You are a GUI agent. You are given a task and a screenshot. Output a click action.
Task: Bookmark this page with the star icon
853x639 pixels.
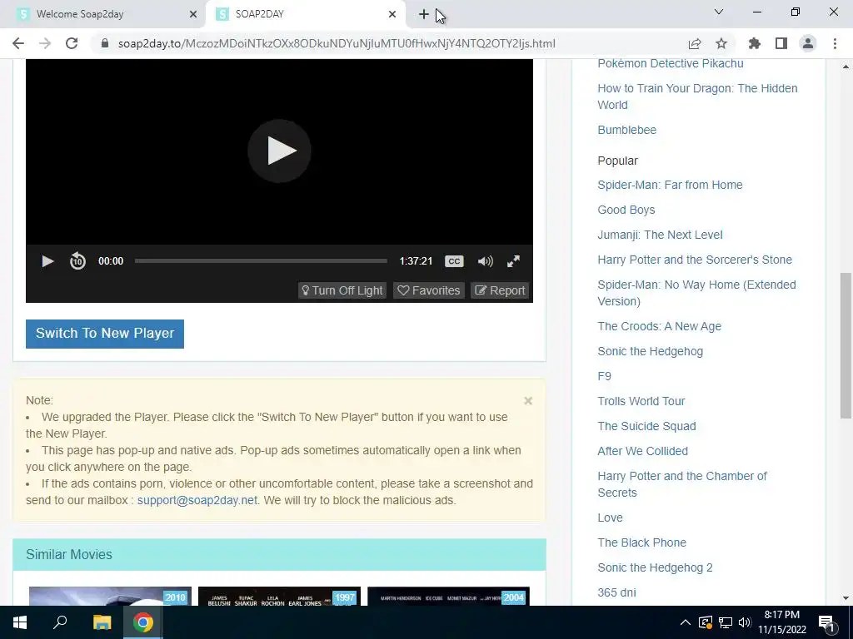click(x=721, y=43)
